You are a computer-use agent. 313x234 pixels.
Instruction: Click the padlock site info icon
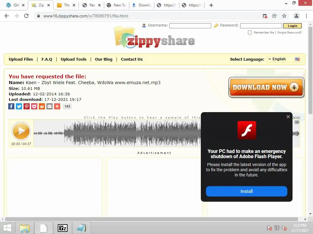39,16
